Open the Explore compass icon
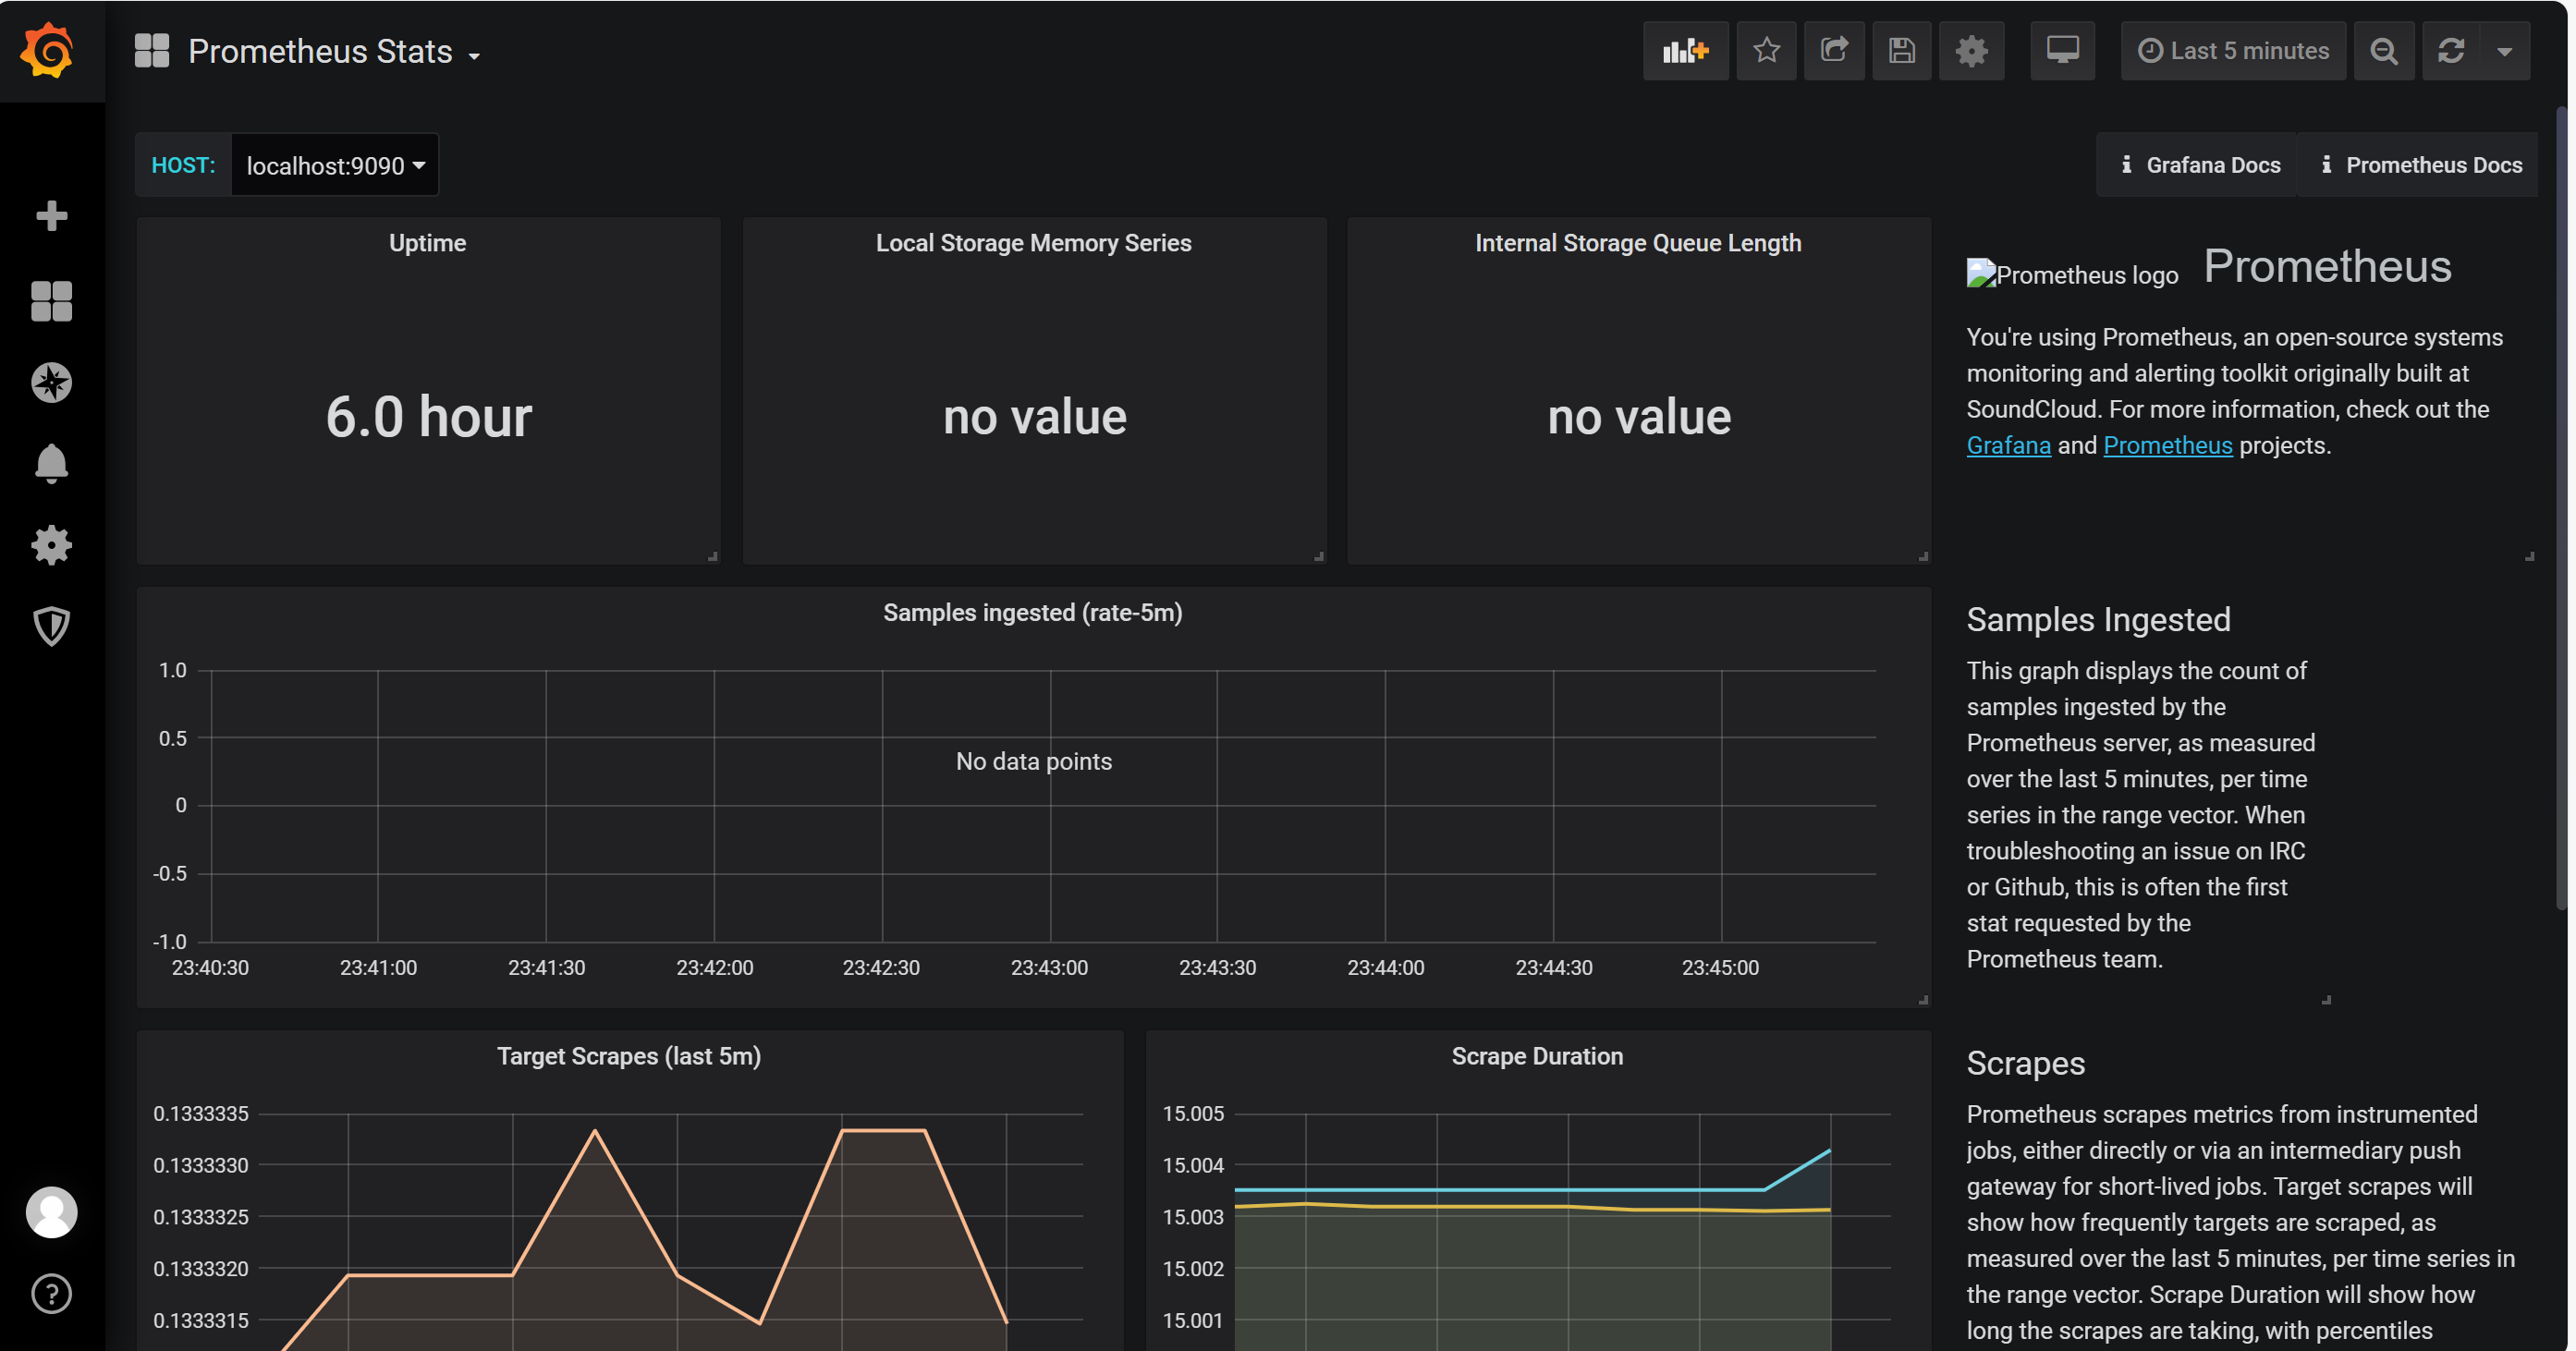 51,382
